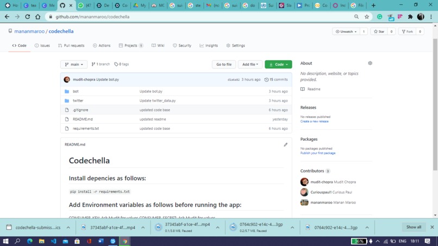Open the Update twitter_data.py commit message
438x246 pixels.
point(158,100)
